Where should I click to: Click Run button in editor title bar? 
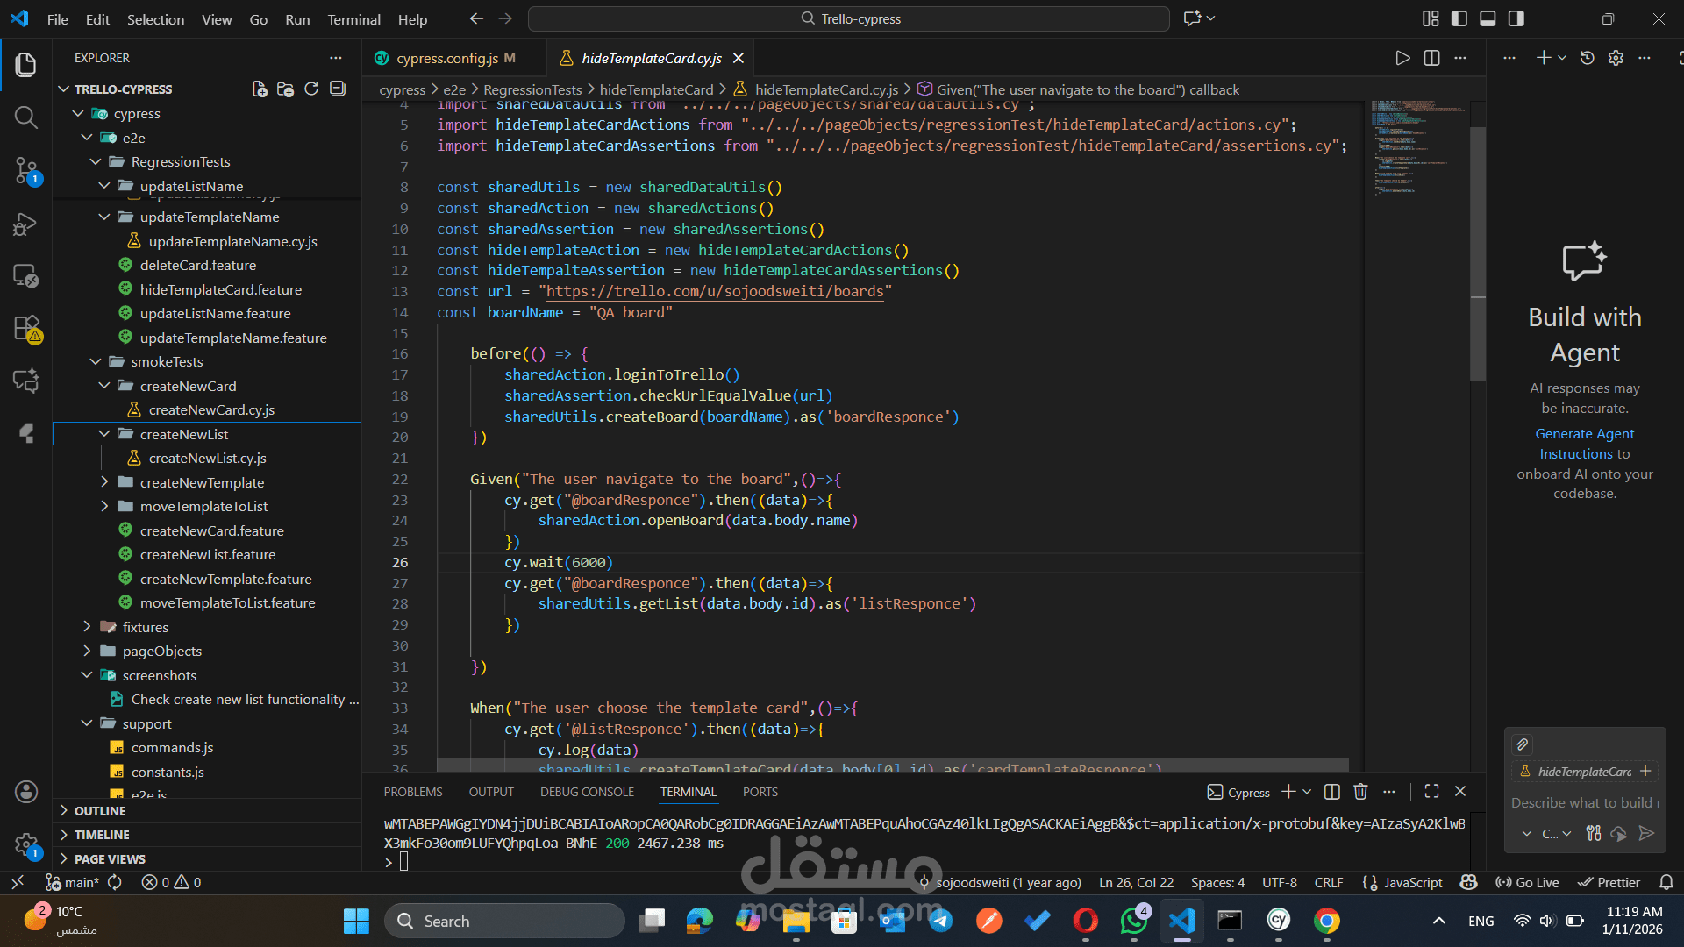click(x=1402, y=58)
